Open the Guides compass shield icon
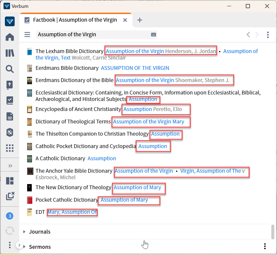This screenshot has width=277, height=255. click(10, 132)
